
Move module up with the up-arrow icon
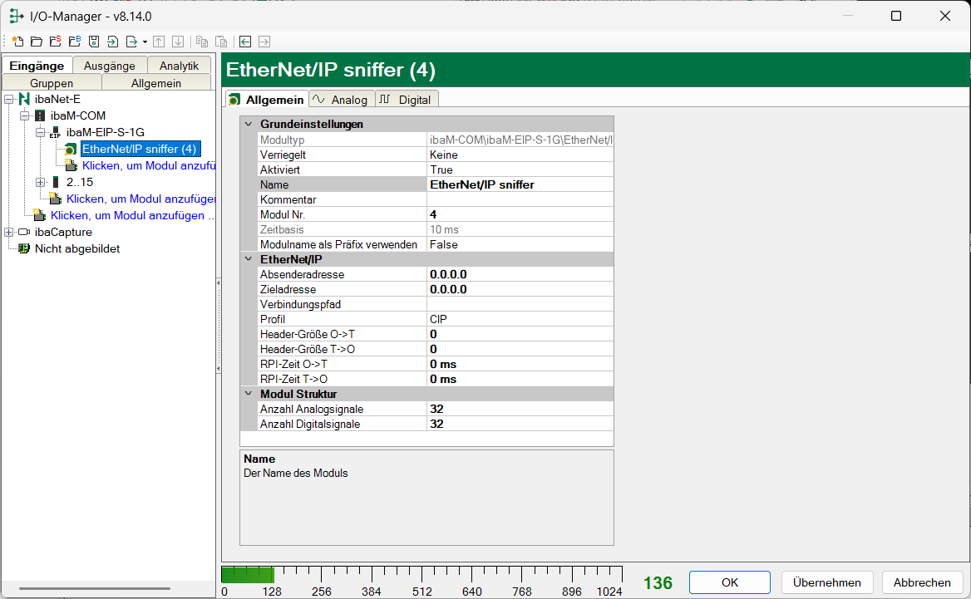(x=159, y=42)
